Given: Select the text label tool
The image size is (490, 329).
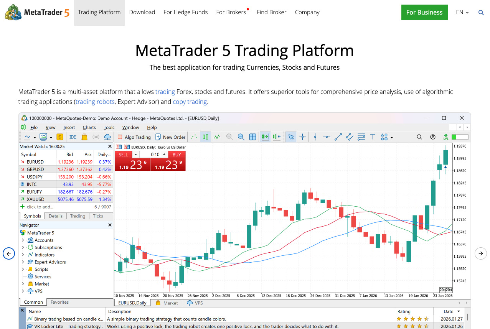Looking at the screenshot, I should (x=373, y=137).
